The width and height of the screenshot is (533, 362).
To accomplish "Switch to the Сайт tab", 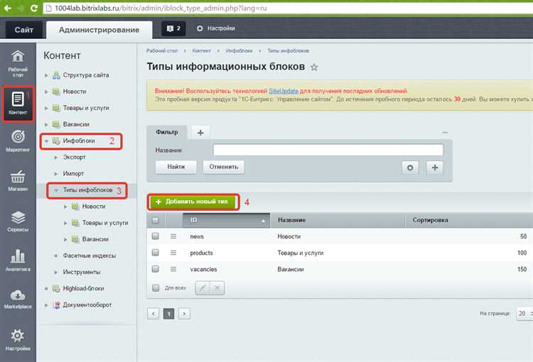I will tap(23, 30).
